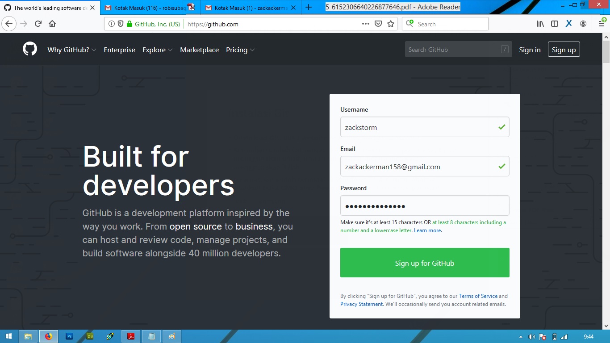Viewport: 610px width, 343px height.
Task: Open the Terms of Service link
Action: click(x=478, y=296)
